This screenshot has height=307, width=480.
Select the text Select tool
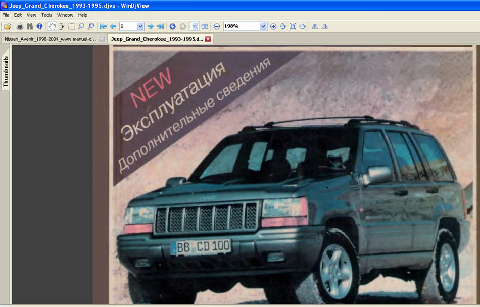pyautogui.click(x=62, y=27)
